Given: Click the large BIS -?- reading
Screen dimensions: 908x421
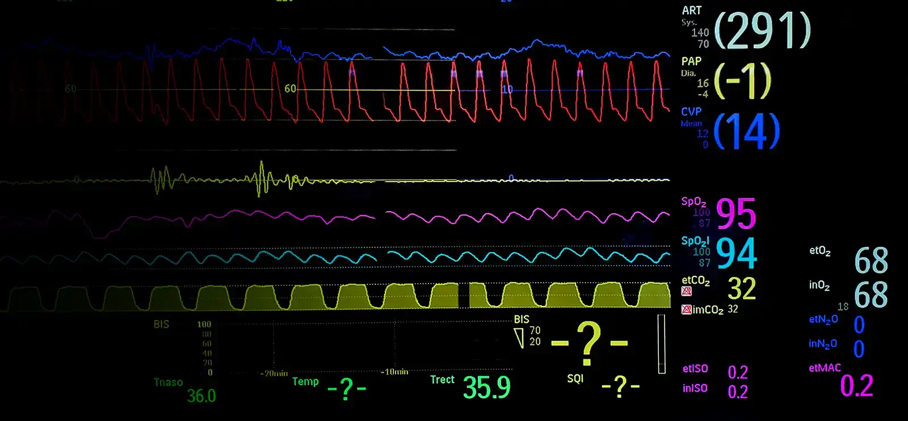Looking at the screenshot, I should (x=590, y=343).
